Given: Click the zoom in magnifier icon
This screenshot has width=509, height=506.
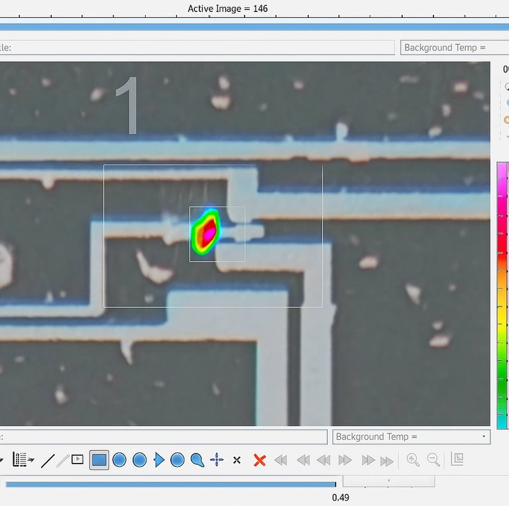Looking at the screenshot, I should coord(413,460).
